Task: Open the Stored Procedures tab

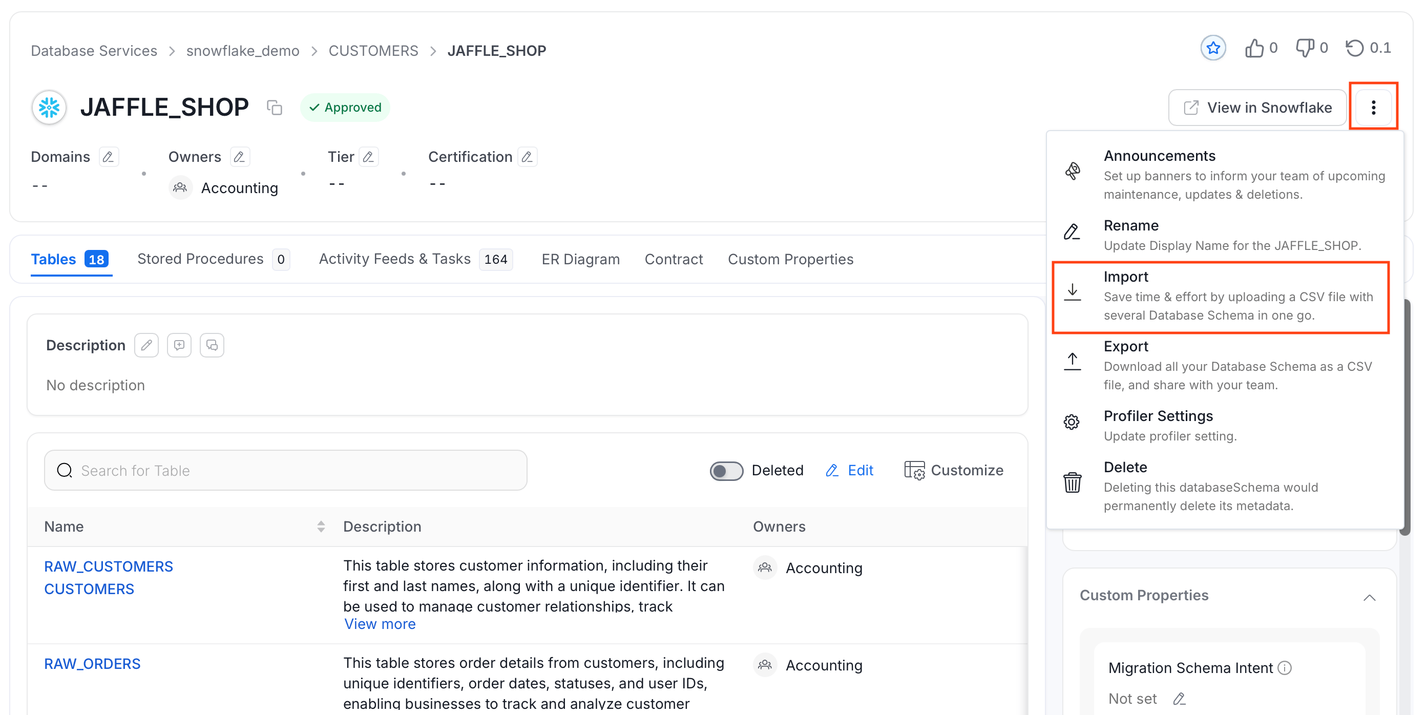Action: [213, 259]
